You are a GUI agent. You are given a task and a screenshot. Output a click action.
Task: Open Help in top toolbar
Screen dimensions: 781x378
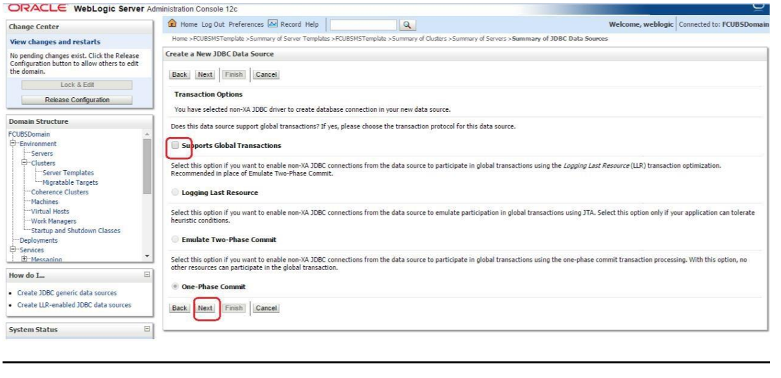click(x=312, y=24)
